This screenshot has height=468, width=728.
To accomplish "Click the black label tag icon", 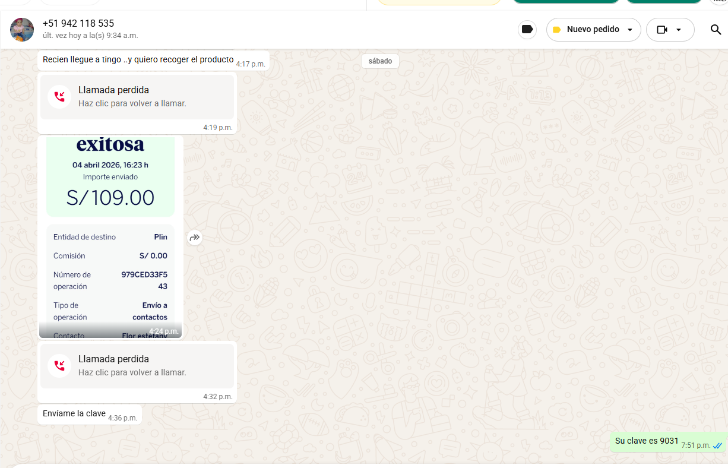I will [527, 29].
